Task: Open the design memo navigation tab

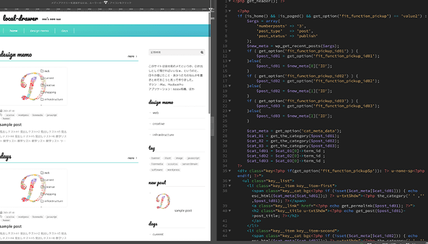Action: point(39,30)
